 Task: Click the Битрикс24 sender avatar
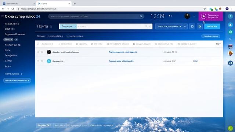pos(49,61)
